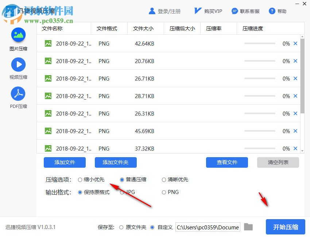Click 添加文件 to add files
Viewport: 310px width, 237px height.
coord(65,162)
